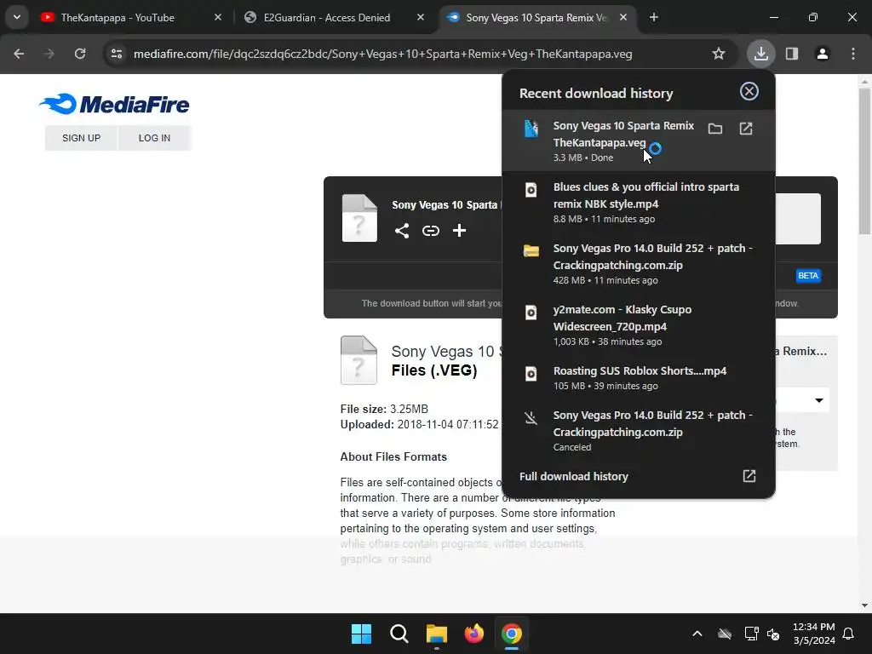The width and height of the screenshot is (872, 654).
Task: Close the recent download history popup
Action: click(749, 91)
